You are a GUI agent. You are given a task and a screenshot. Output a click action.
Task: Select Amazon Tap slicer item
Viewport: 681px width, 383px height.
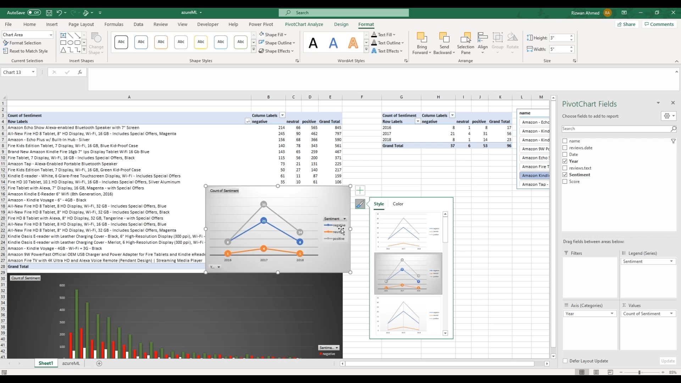[x=535, y=184]
